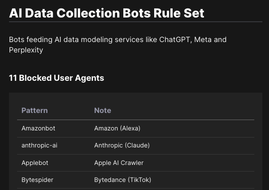Select the Applebot pattern cell
The height and width of the screenshot is (190, 269).
coord(35,163)
